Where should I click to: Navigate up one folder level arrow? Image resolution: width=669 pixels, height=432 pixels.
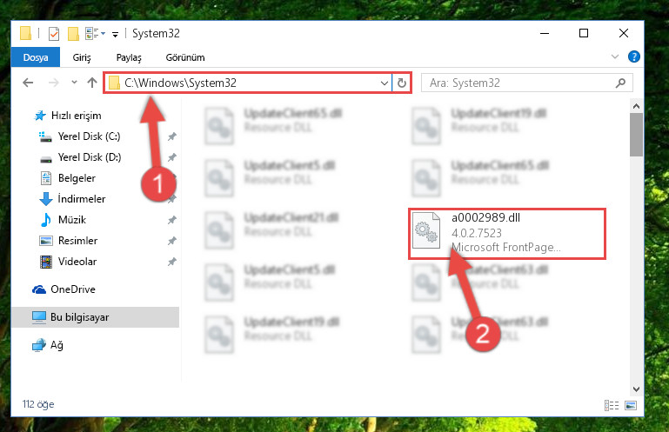pyautogui.click(x=91, y=83)
